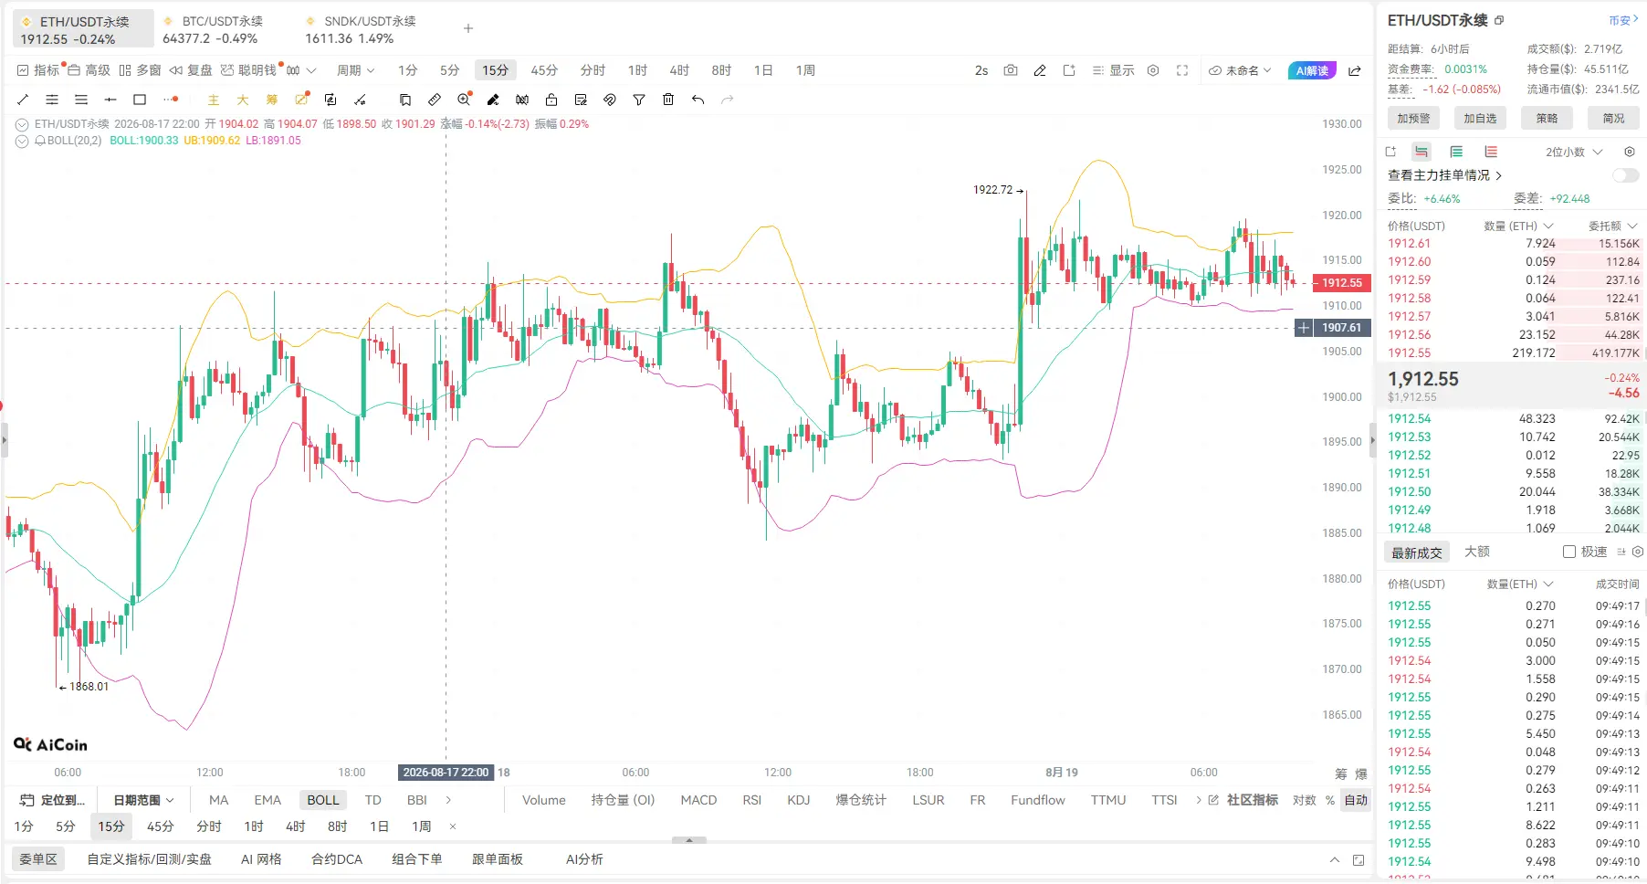Viewport: 1647px width, 884px height.
Task: Expand the chart type dropdown arrow
Action: [x=311, y=70]
